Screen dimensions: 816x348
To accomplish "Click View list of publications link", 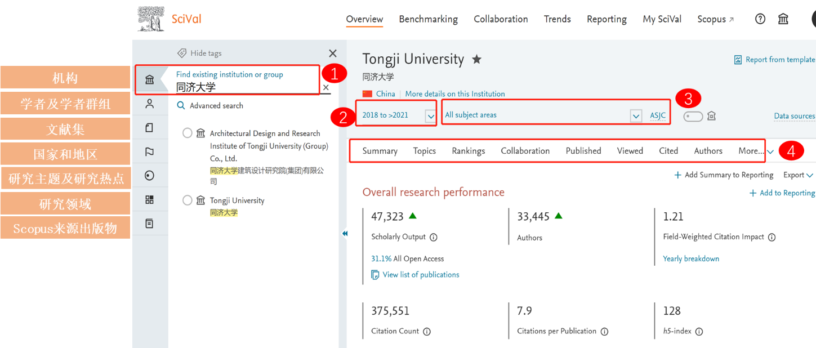I will coord(421,275).
